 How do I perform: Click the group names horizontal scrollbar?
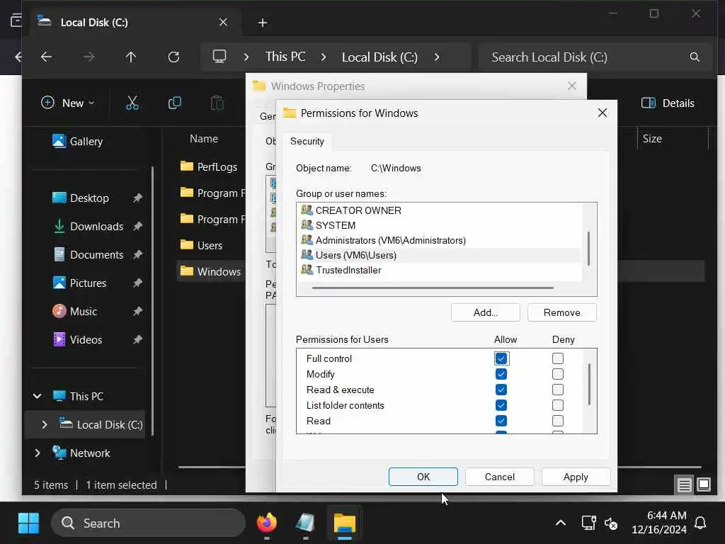pyautogui.click(x=433, y=288)
